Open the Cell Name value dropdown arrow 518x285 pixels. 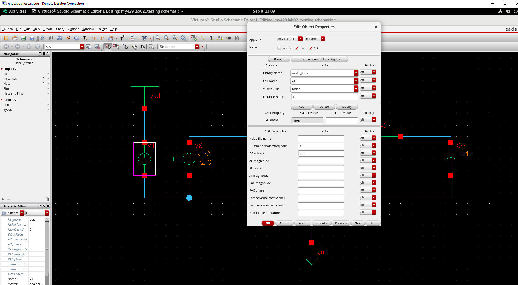pos(356,81)
